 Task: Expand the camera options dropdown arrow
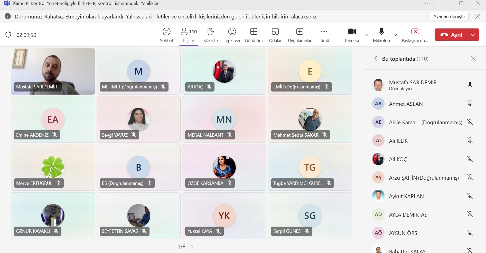(366, 35)
